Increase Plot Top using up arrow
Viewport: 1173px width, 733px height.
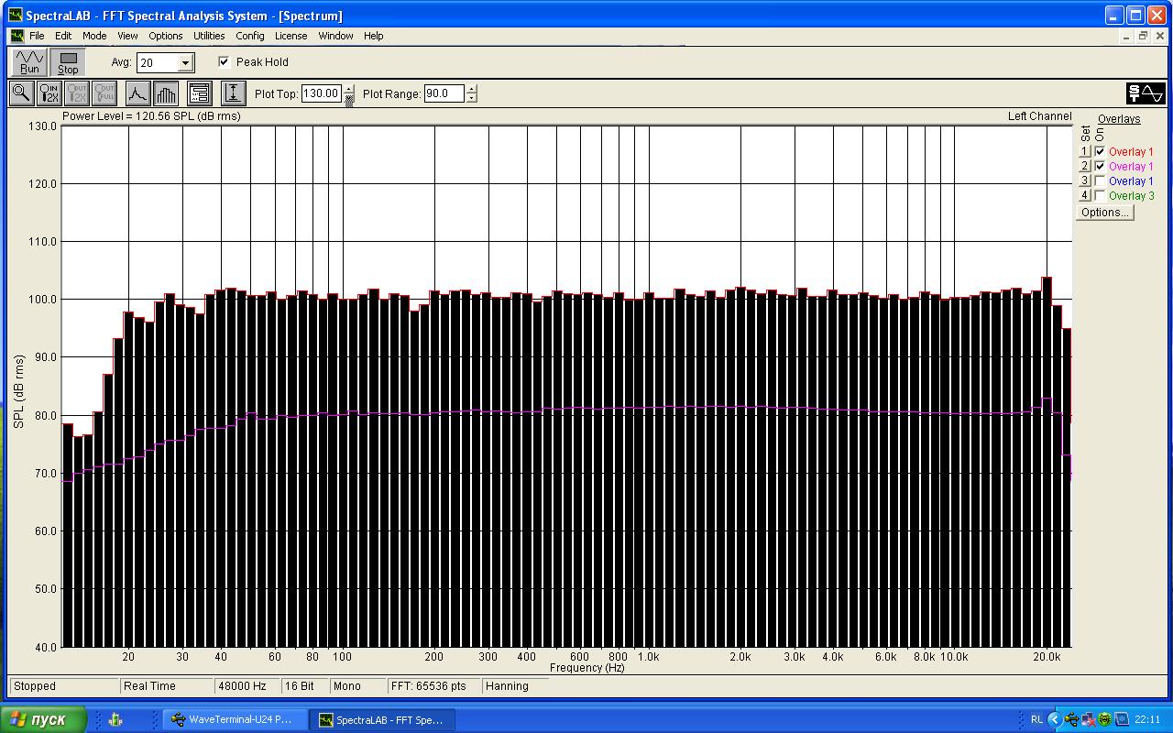tap(348, 89)
